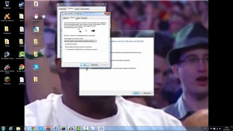Close the Eigenschaften von Mikrofon dialog
This screenshot has height=131, width=233.
point(107,13)
